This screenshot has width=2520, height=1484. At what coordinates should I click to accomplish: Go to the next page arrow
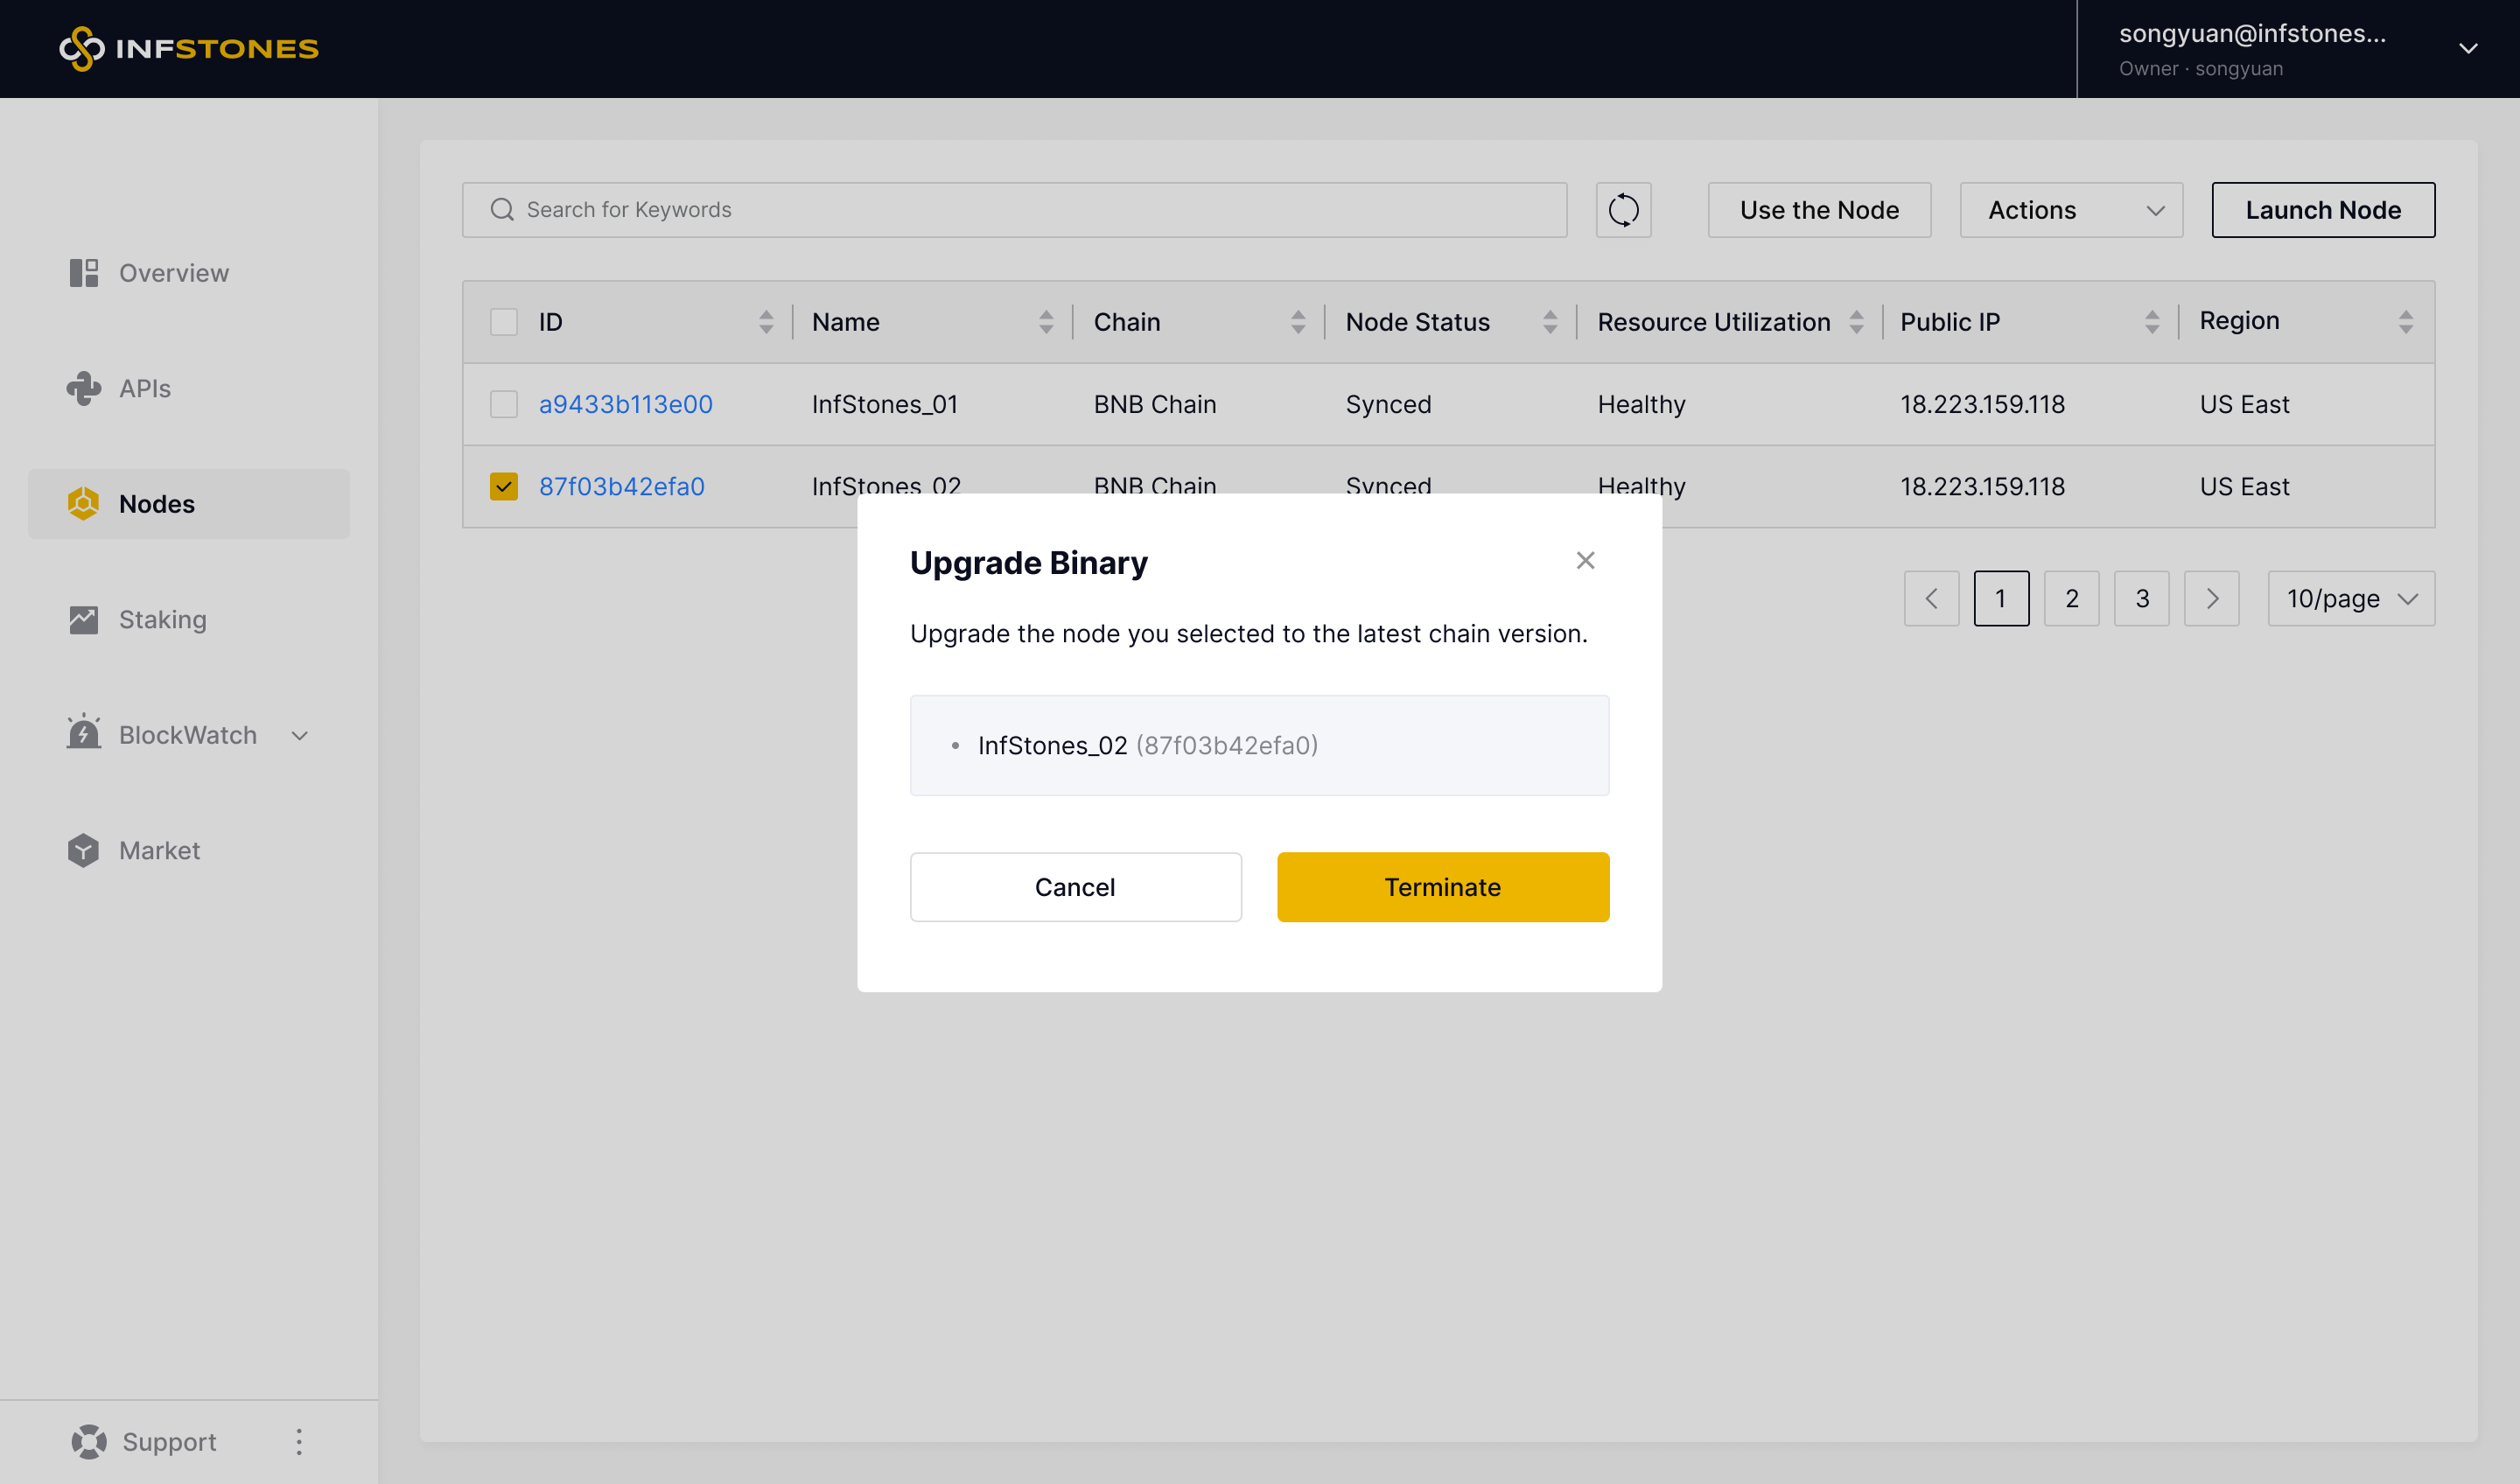[2211, 598]
